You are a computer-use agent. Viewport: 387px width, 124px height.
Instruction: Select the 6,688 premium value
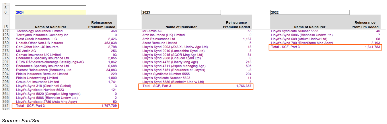[112, 66]
